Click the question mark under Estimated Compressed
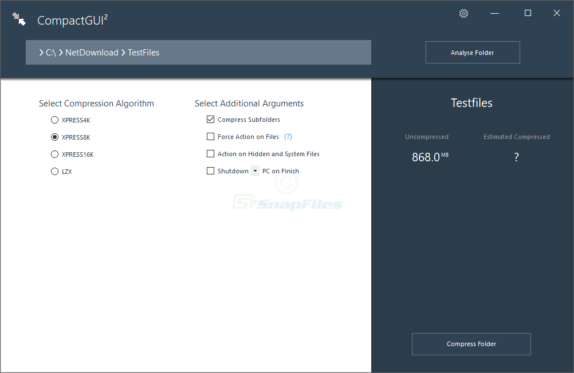Image resolution: width=574 pixels, height=373 pixels. click(516, 157)
